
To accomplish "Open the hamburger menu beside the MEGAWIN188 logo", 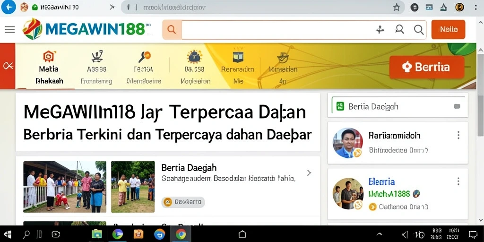I will tap(10, 29).
